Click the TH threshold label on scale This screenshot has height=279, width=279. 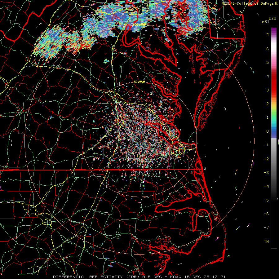266,241
